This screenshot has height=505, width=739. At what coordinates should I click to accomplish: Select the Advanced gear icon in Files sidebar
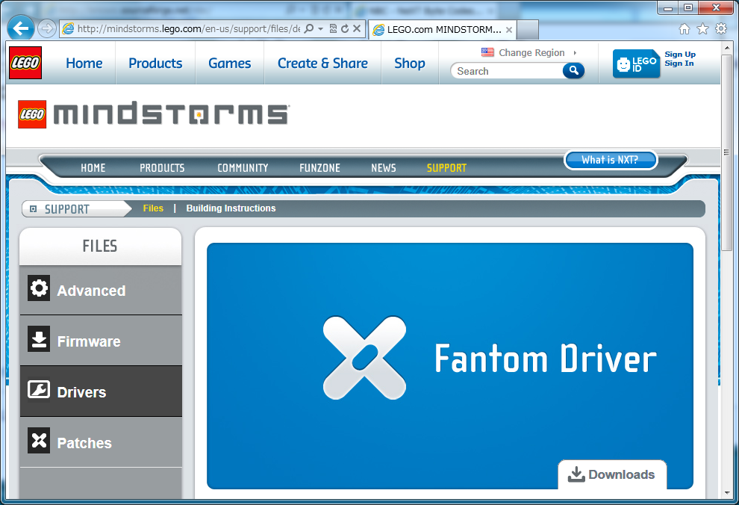(x=39, y=288)
